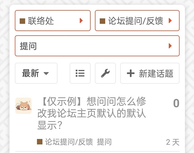The image size is (194, 153).
Task: Click red arrow in 联络处 box
Action: (81, 21)
